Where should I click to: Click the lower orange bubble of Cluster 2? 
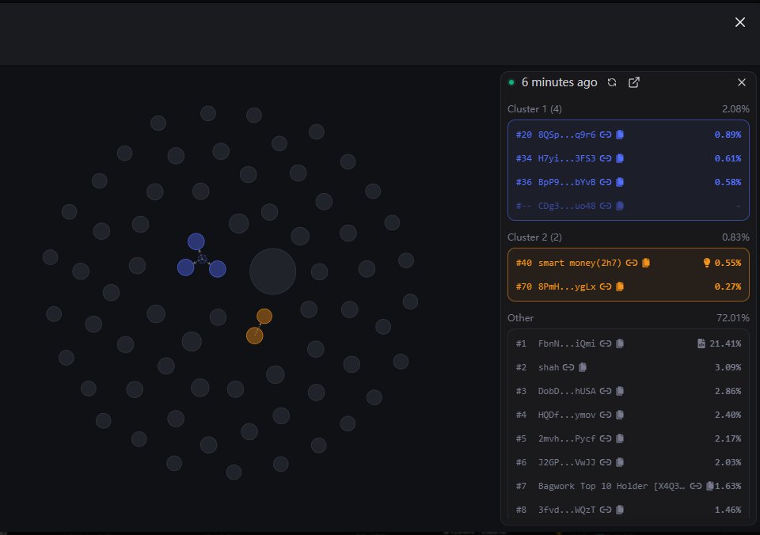point(255,336)
